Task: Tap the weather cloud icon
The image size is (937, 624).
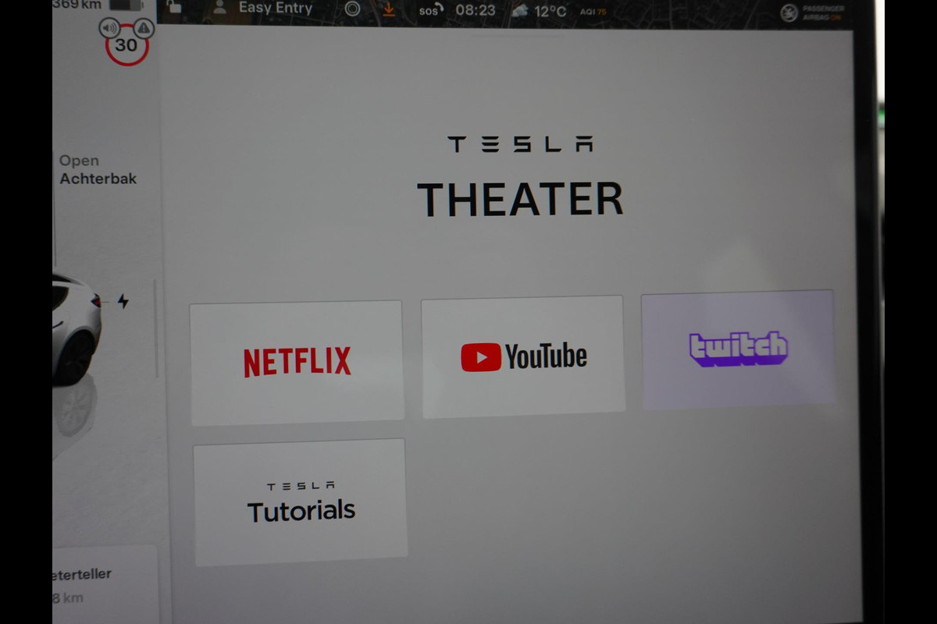Action: tap(519, 11)
